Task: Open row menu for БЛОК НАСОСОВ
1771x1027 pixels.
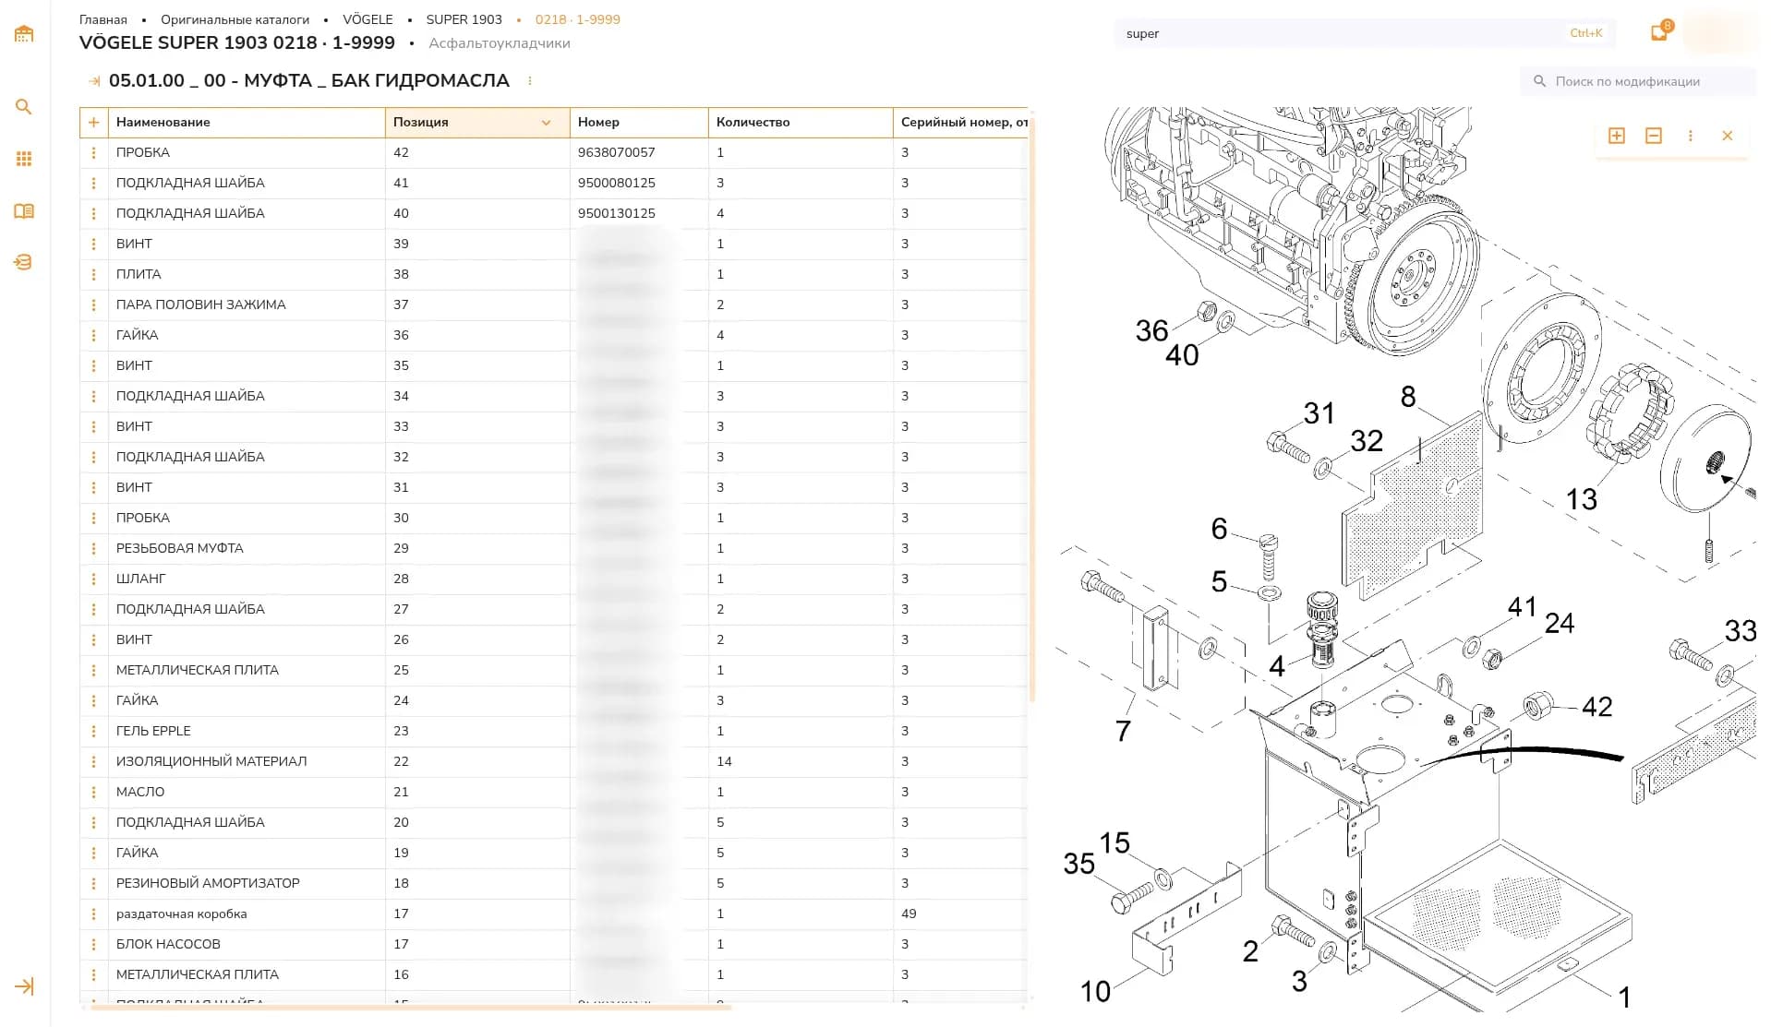Action: click(x=93, y=944)
